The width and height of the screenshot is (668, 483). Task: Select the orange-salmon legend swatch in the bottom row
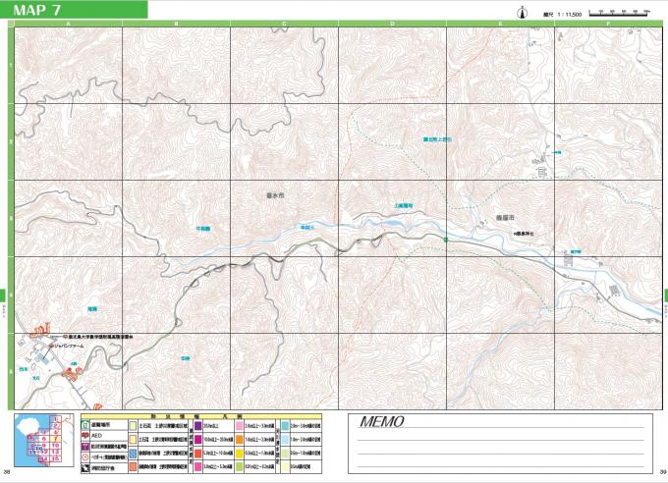133,466
